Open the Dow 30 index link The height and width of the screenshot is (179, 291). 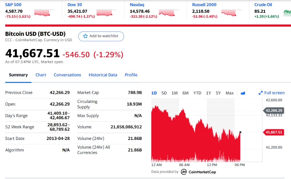[74, 5]
